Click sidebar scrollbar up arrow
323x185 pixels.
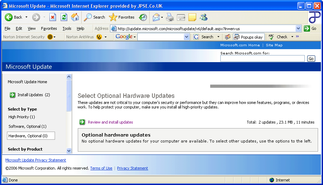69,77
